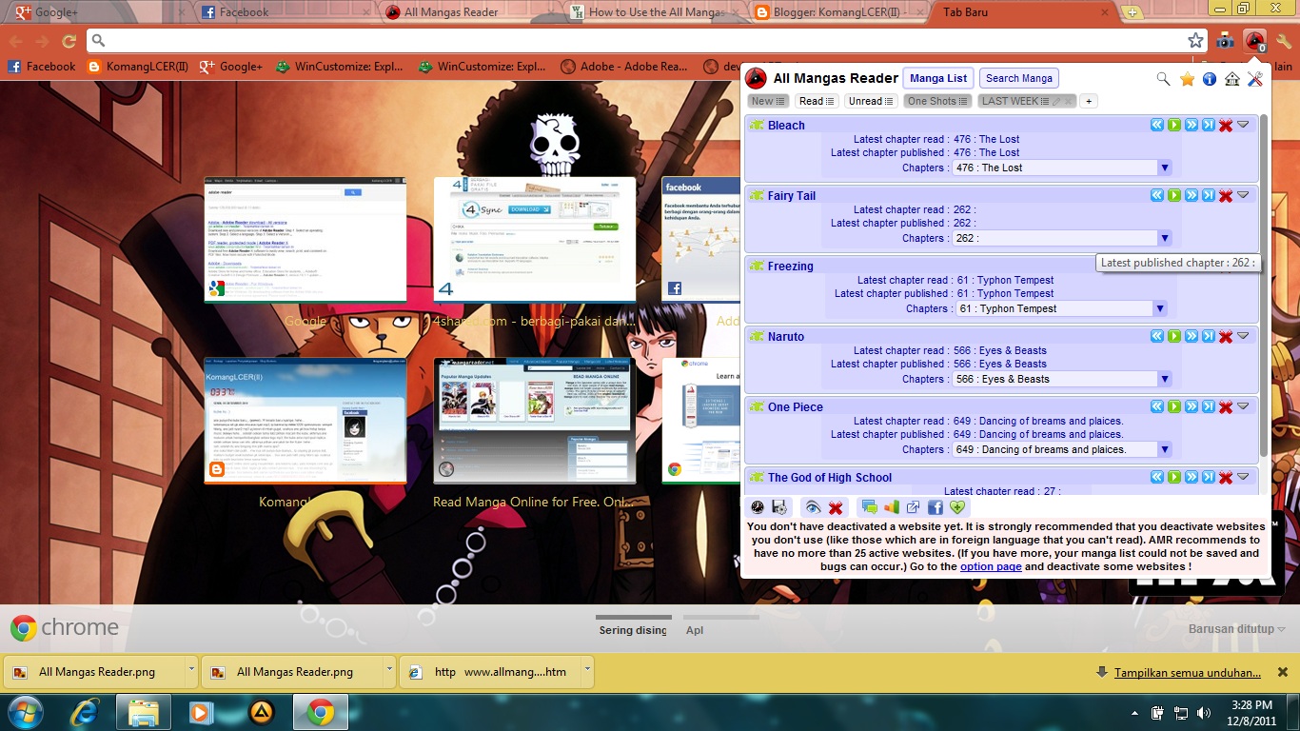Remove Fairy Tail from the manga list

point(1226,195)
